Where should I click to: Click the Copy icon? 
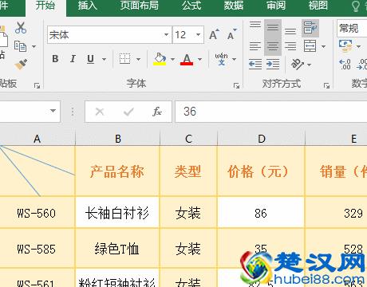point(20,46)
